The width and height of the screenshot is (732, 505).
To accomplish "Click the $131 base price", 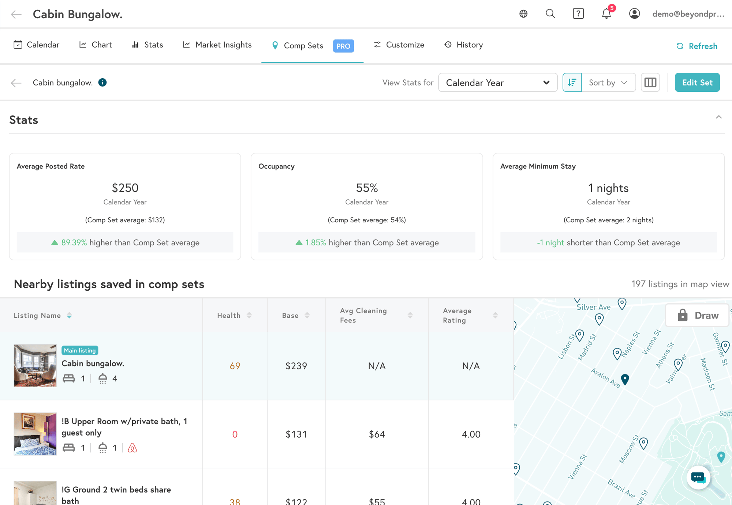I will click(x=296, y=434).
